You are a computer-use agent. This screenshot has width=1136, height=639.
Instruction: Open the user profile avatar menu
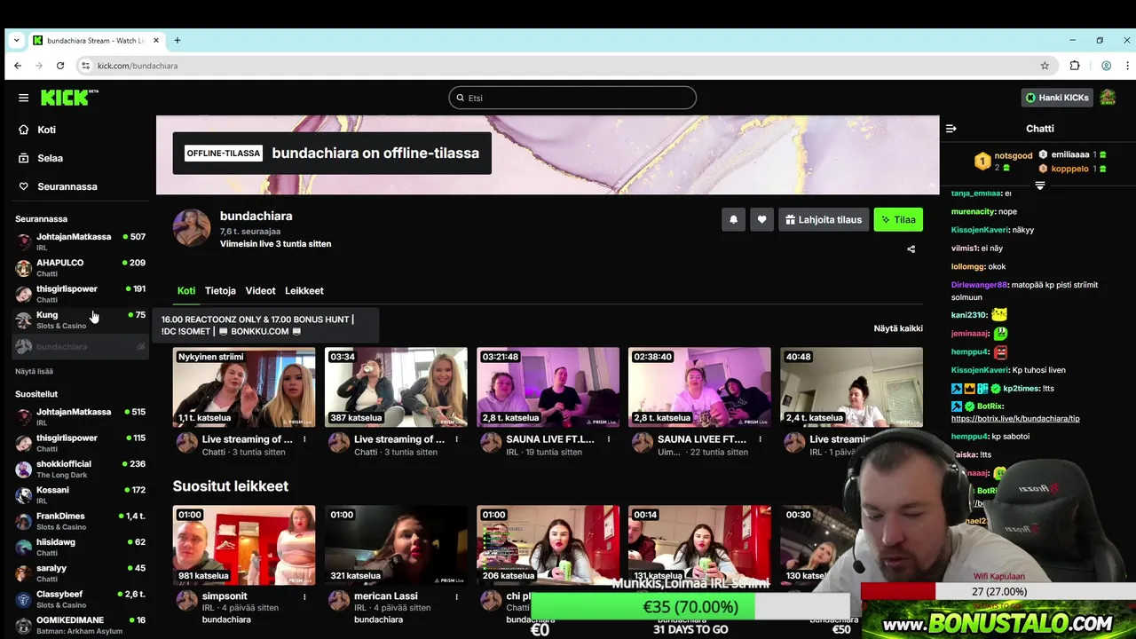[1108, 98]
